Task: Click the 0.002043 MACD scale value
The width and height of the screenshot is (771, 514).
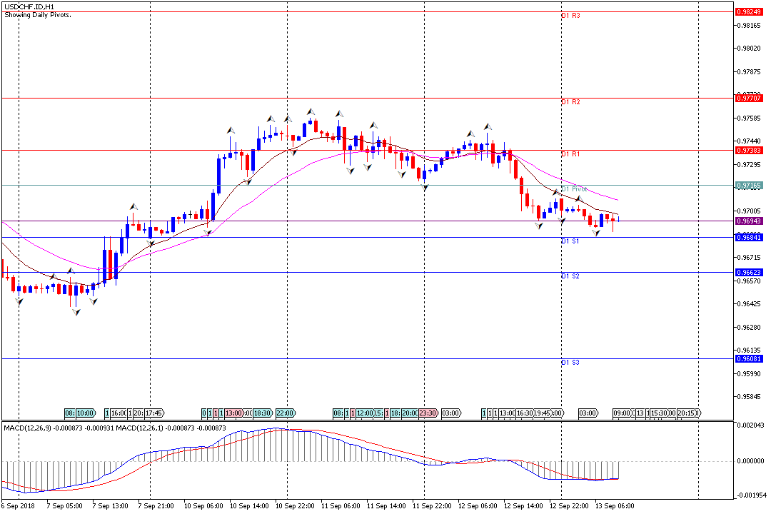Action: [x=751, y=425]
